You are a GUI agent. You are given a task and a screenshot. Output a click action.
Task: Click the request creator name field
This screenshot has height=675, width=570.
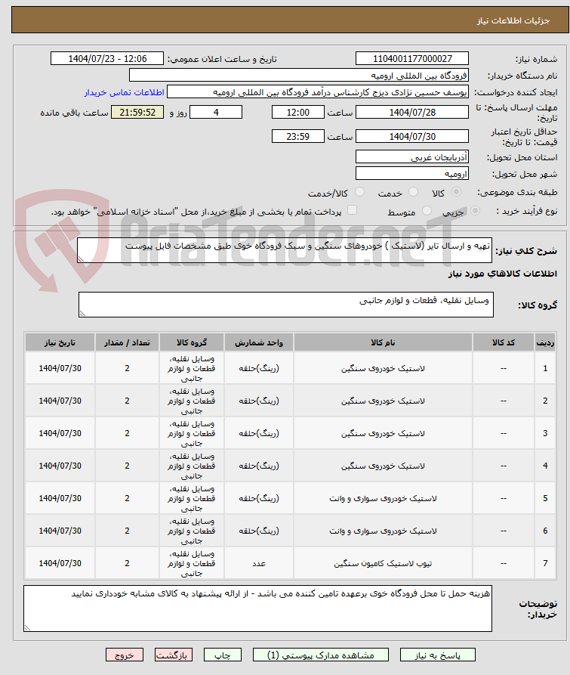coord(318,91)
